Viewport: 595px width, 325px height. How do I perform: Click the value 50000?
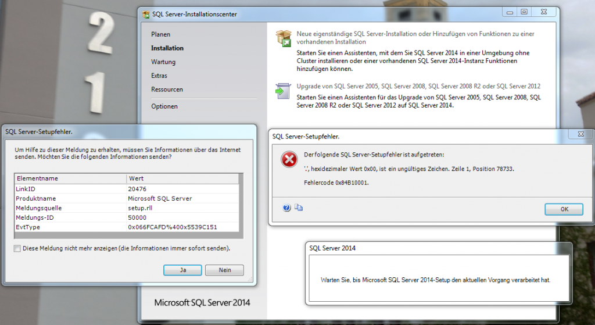pyautogui.click(x=137, y=217)
